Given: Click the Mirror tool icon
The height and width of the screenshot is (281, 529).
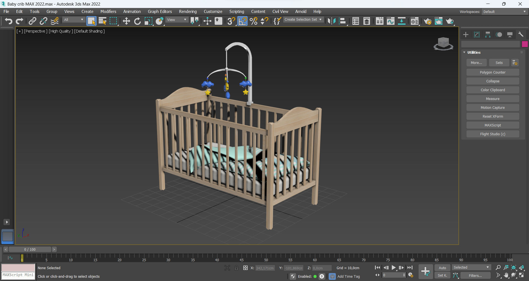Looking at the screenshot, I should 331,21.
